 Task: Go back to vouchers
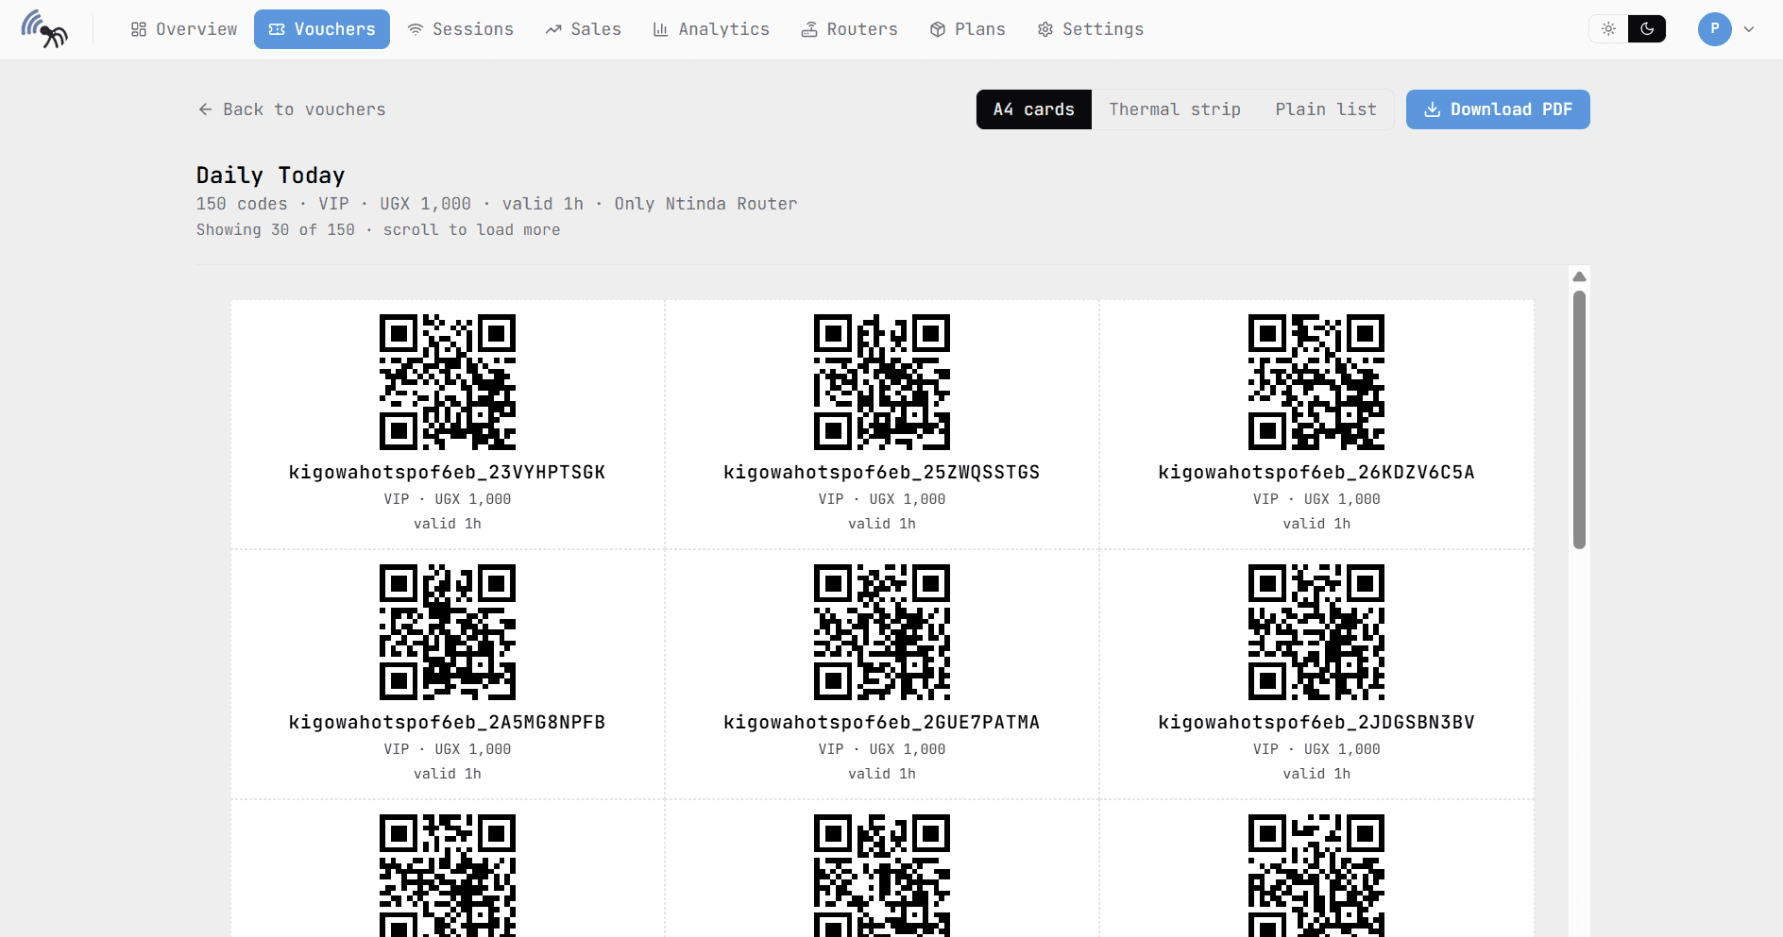pos(292,109)
